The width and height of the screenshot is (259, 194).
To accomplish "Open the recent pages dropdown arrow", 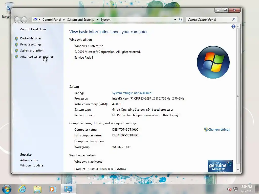I will [x=29, y=20].
